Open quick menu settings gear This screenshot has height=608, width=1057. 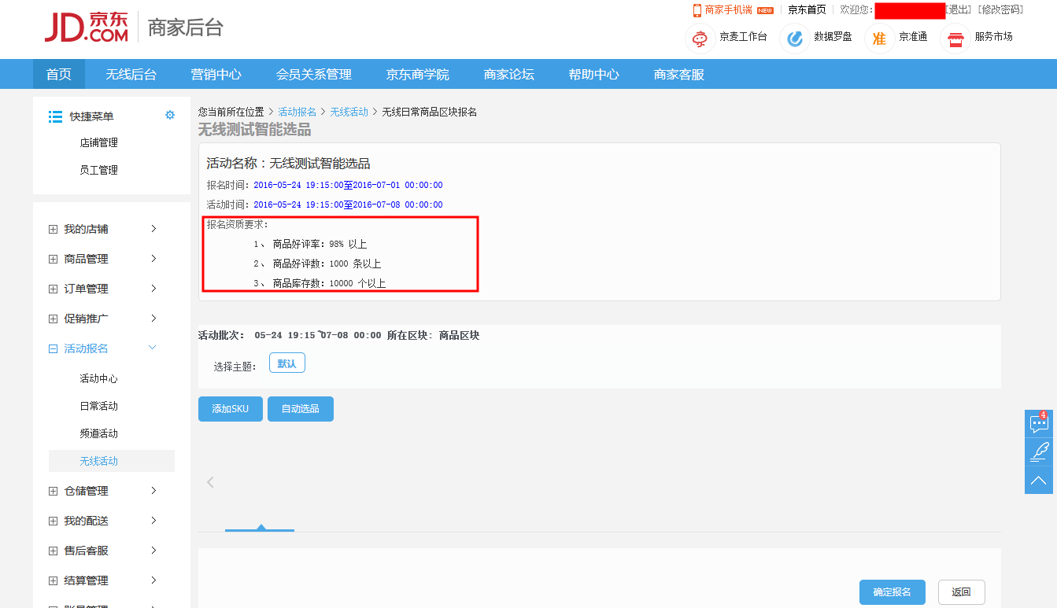click(170, 116)
